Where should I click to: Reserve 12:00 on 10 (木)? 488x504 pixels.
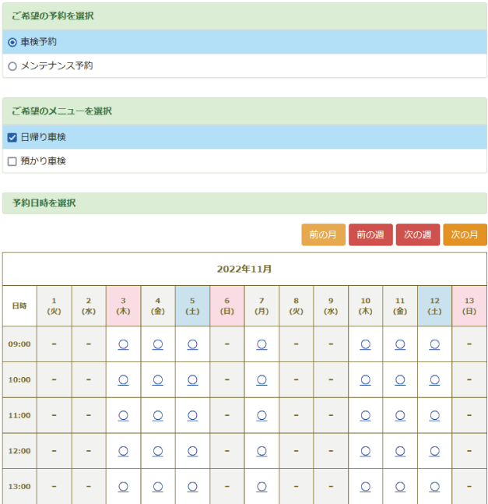(x=365, y=451)
